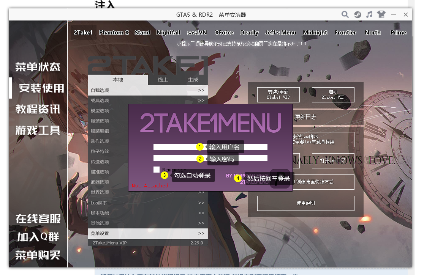
Task: Click the search magnifier icon in title bar
Action: point(345,14)
